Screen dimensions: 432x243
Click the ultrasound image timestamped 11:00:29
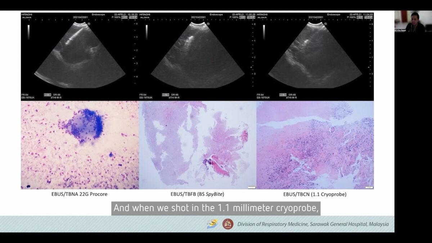tap(197, 57)
